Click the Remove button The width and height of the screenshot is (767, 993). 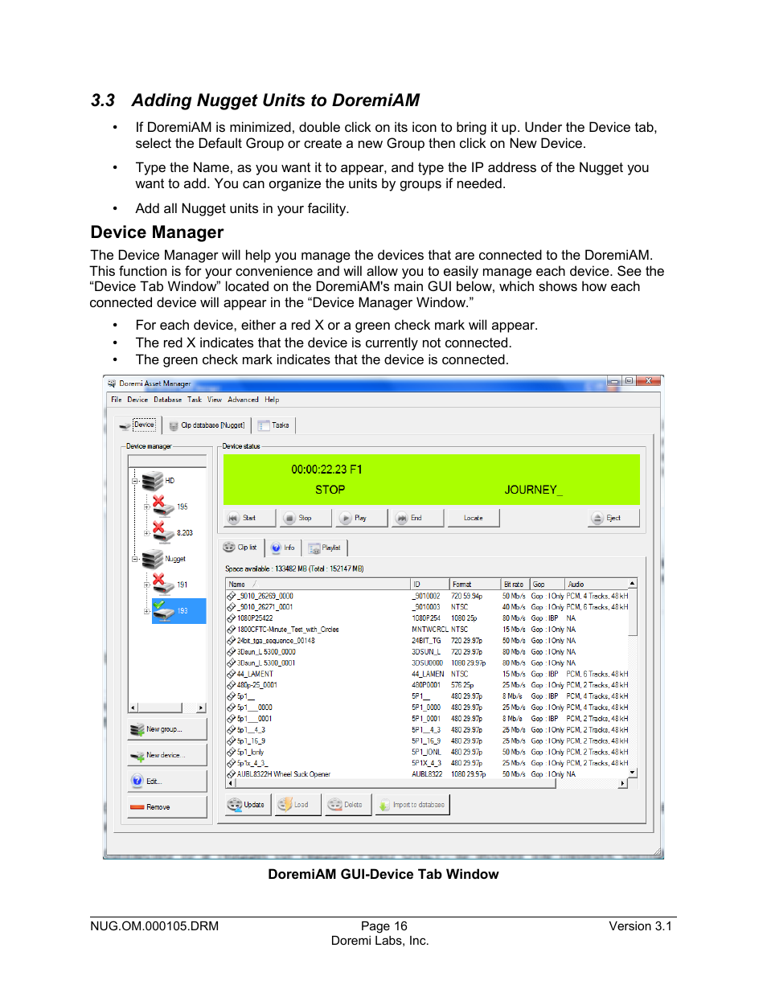[x=167, y=806]
